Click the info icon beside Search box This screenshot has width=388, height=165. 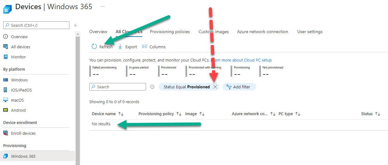pyautogui.click(x=152, y=87)
